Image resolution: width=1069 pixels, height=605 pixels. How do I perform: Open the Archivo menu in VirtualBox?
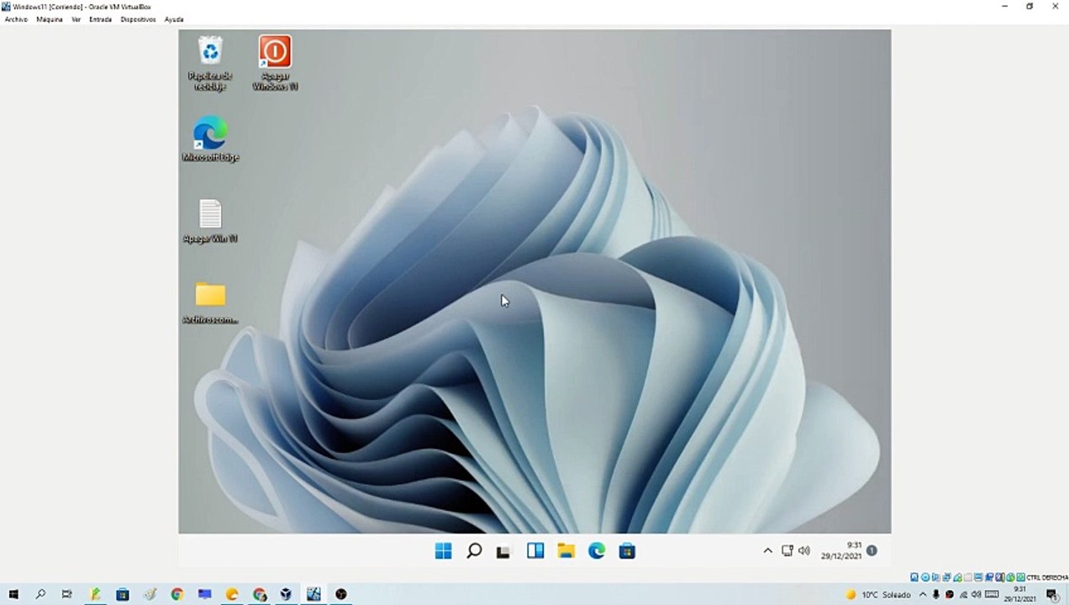(16, 19)
